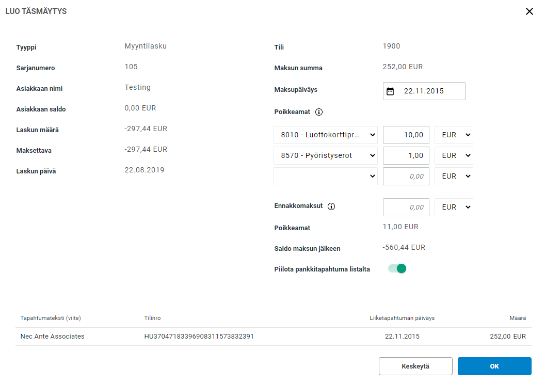
Task: Open currency dropdown beside 10,00 amount
Action: [454, 135]
